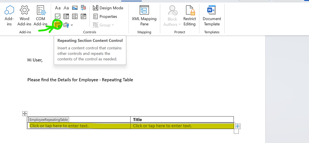Click the table move handle

(25, 114)
